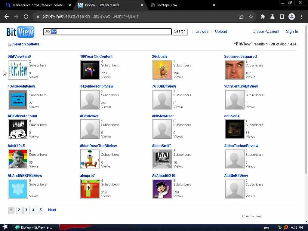
Task: Click the Search button
Action: 180,31
